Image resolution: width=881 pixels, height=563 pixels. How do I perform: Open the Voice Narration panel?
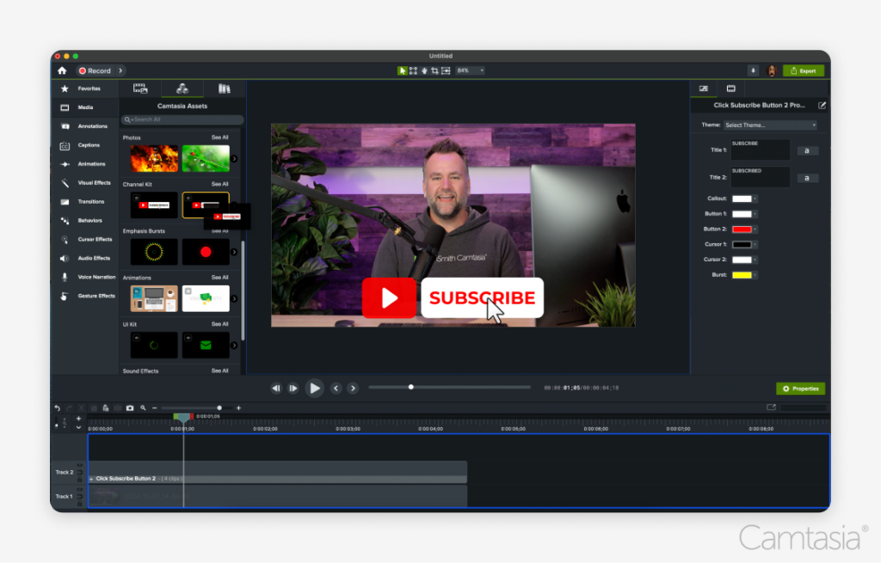[83, 278]
